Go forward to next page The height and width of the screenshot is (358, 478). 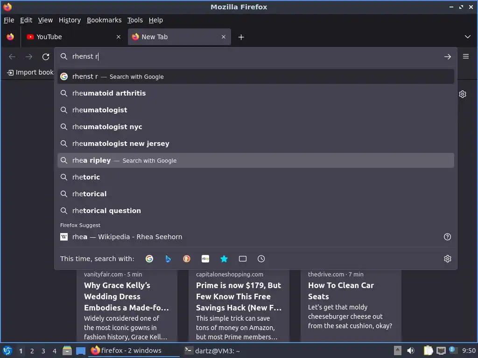28,56
